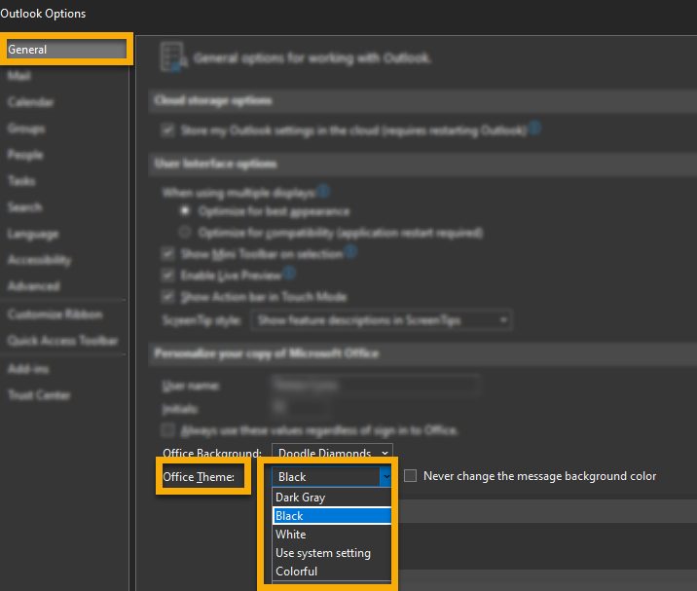Click info icon beside Mini Toolbar option

pos(350,252)
